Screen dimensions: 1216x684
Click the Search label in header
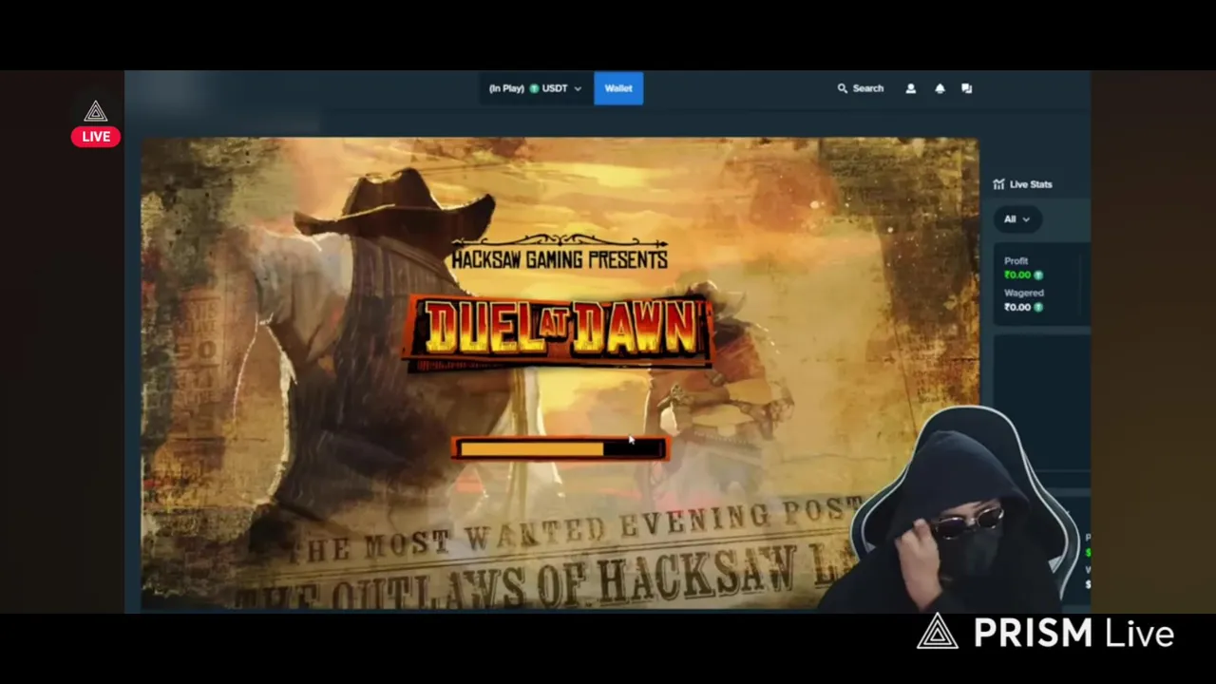click(x=867, y=88)
